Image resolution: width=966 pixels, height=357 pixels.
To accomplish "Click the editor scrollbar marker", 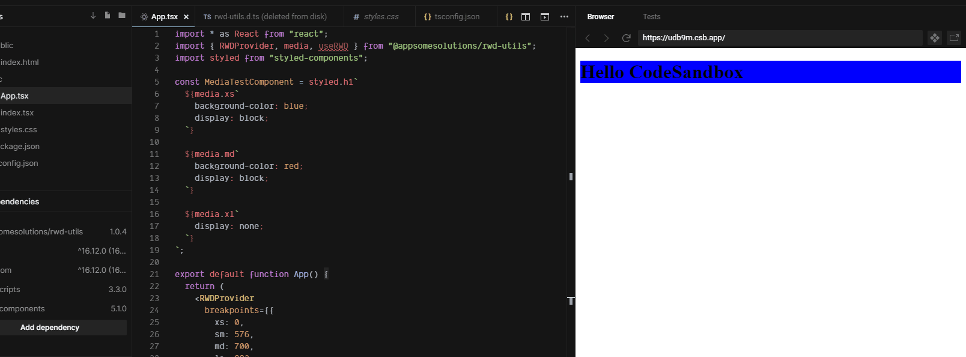I will tap(571, 177).
